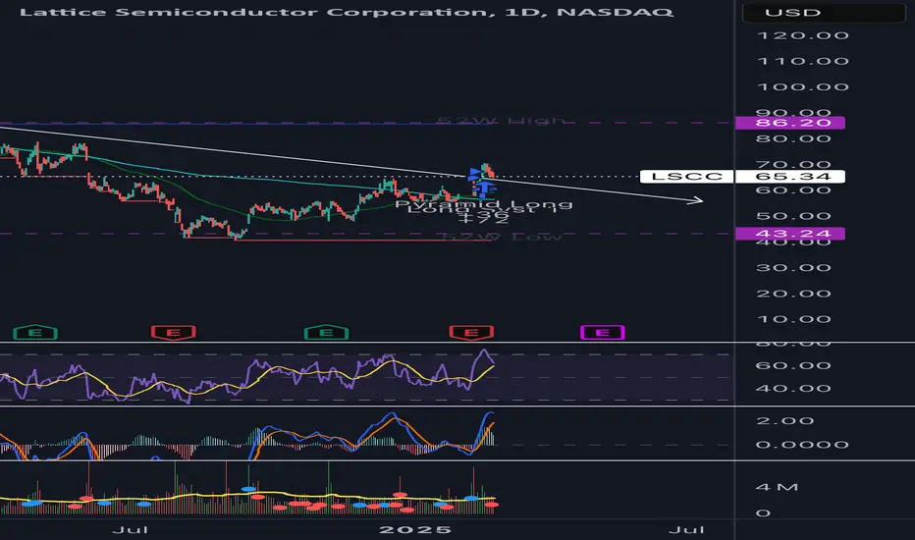This screenshot has width=915, height=540.
Task: Click the Lattice Semiconductor Corporation chart title
Action: [x=346, y=12]
